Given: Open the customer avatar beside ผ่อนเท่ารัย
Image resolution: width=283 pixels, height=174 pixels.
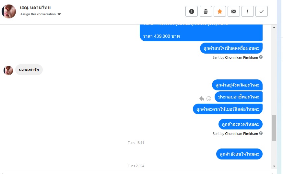Looking at the screenshot, I should pyautogui.click(x=8, y=70).
